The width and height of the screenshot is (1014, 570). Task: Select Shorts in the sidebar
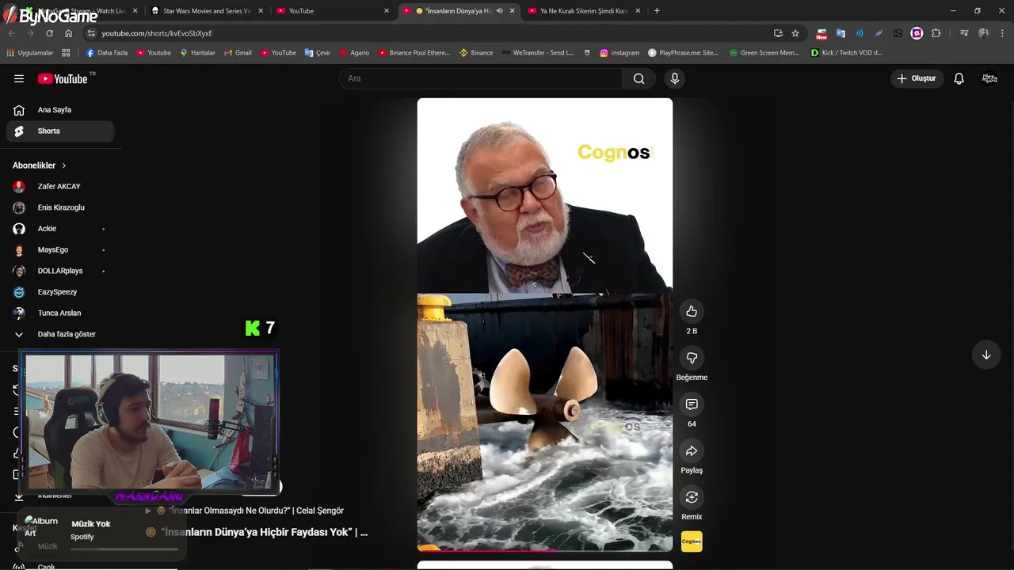(x=60, y=131)
